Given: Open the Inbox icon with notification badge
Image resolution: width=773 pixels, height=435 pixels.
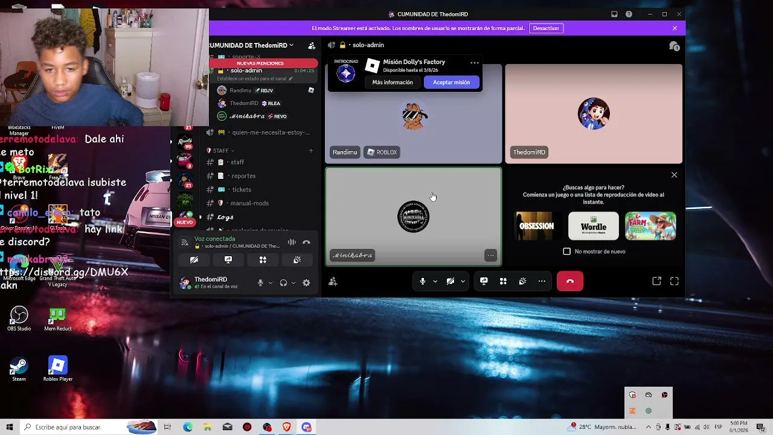Looking at the screenshot, I should pos(674,46).
